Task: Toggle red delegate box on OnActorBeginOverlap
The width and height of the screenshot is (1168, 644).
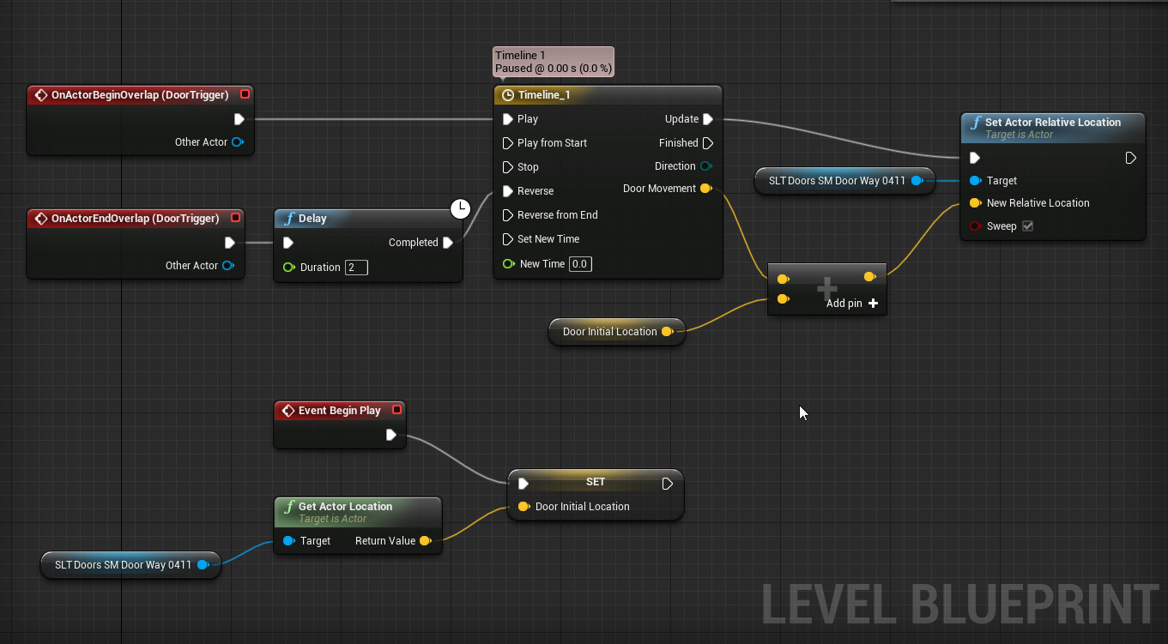Action: tap(245, 94)
